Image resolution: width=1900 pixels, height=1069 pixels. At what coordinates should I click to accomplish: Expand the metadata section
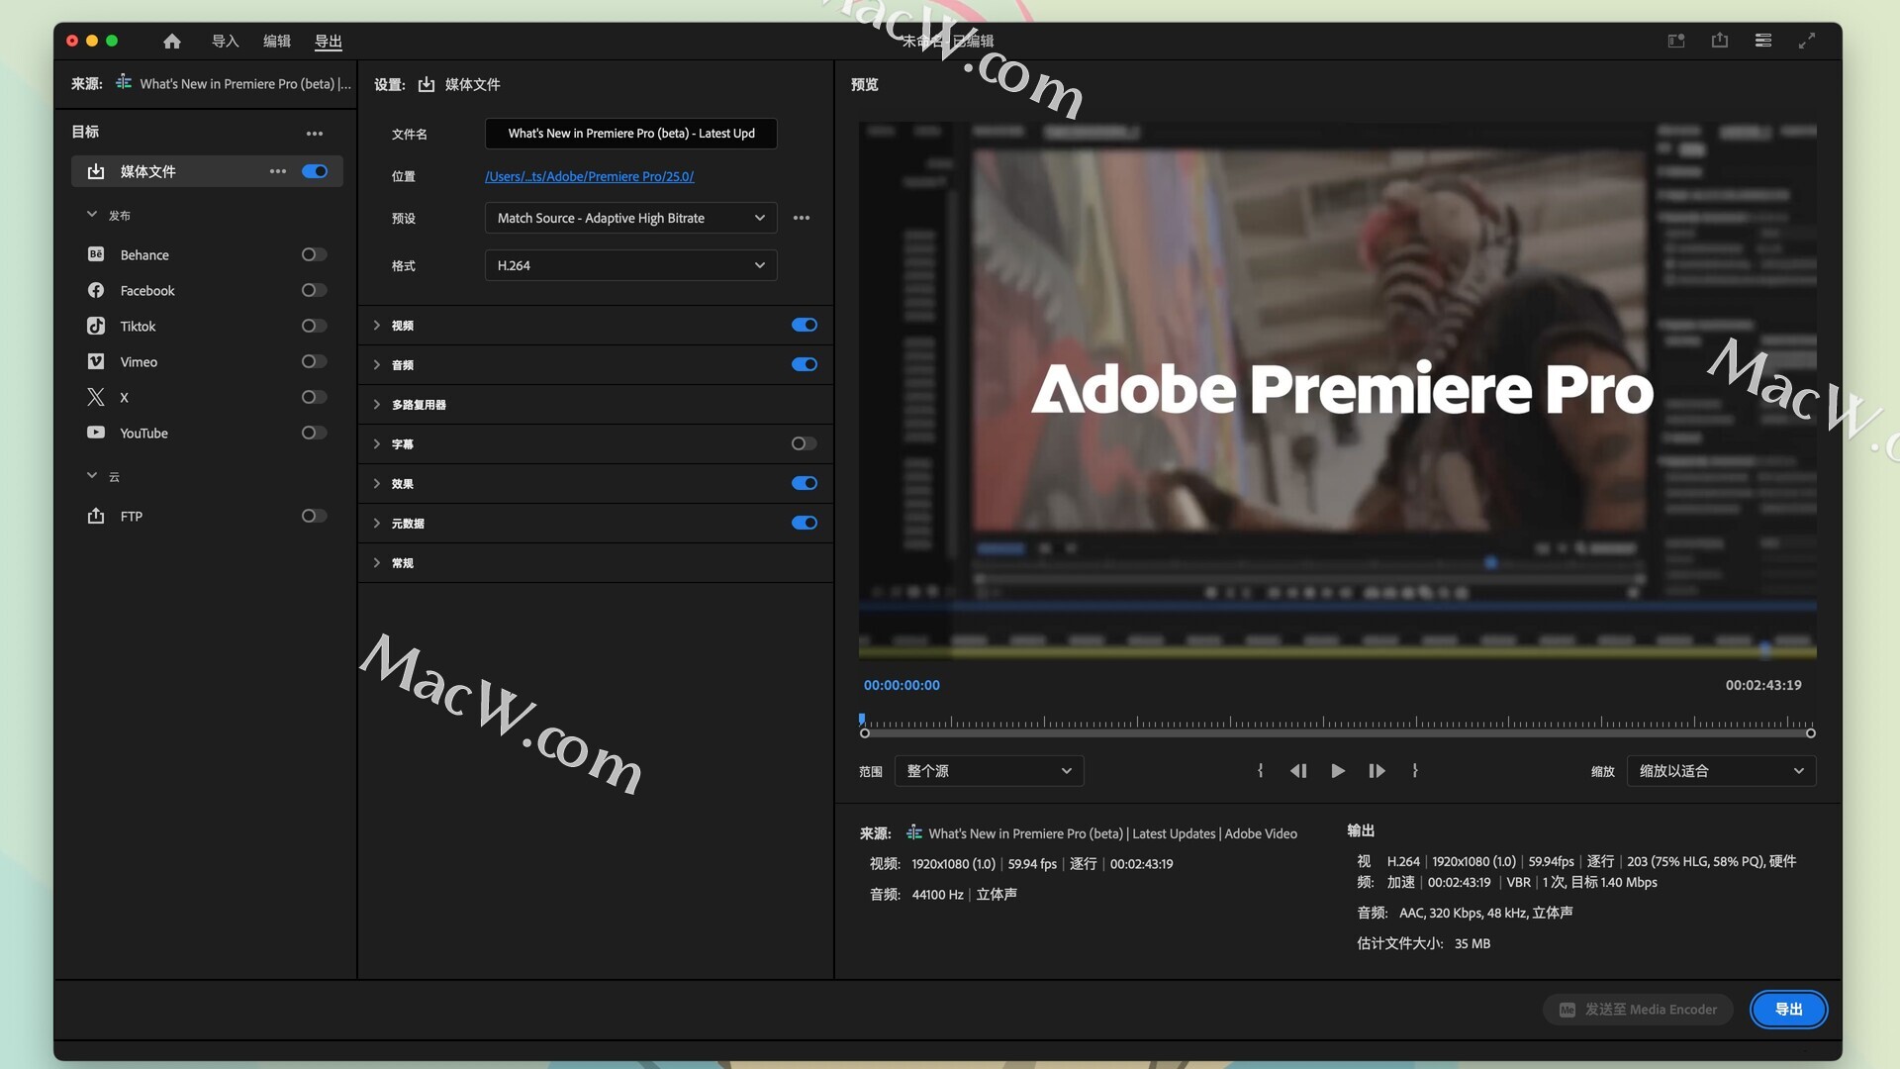377,523
